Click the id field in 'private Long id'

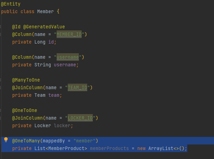click(51, 42)
